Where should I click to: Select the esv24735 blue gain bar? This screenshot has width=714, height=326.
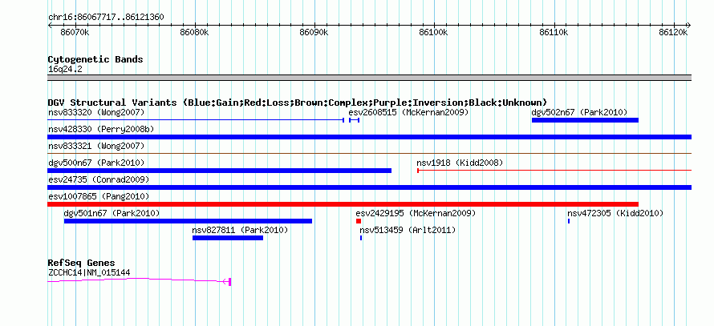pos(369,187)
